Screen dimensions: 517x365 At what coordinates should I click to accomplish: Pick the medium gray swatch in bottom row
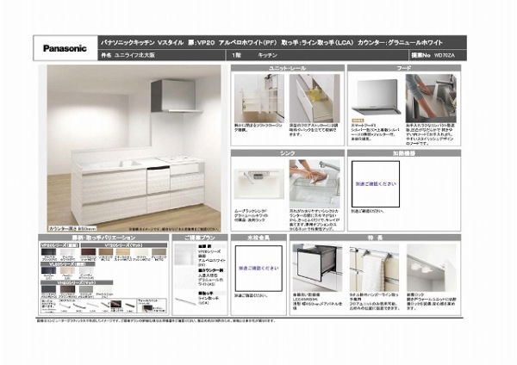(86, 289)
